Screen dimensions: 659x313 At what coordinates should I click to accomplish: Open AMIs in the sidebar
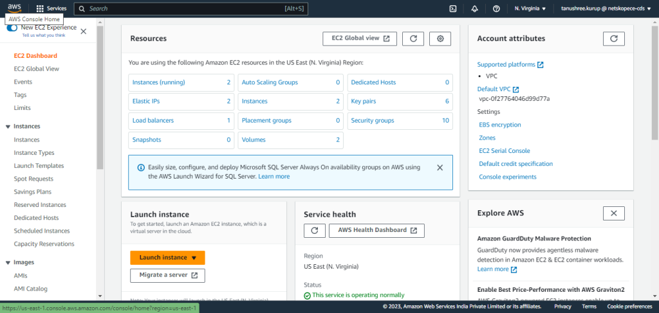coord(21,276)
